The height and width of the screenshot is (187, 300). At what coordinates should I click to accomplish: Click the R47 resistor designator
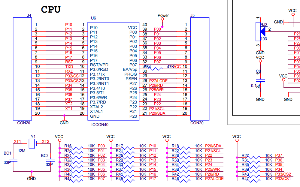click(x=245, y=179)
